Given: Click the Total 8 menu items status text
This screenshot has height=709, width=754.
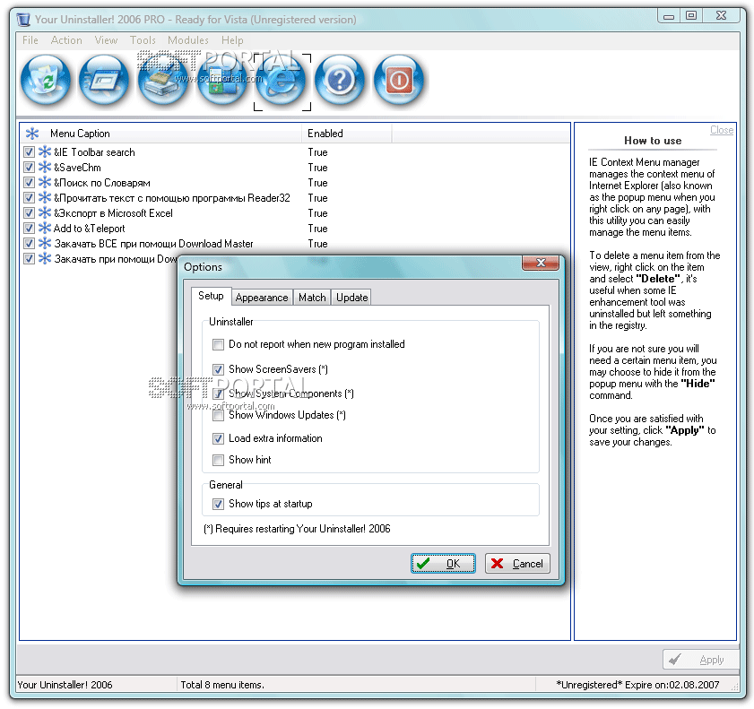Looking at the screenshot, I should pyautogui.click(x=222, y=685).
